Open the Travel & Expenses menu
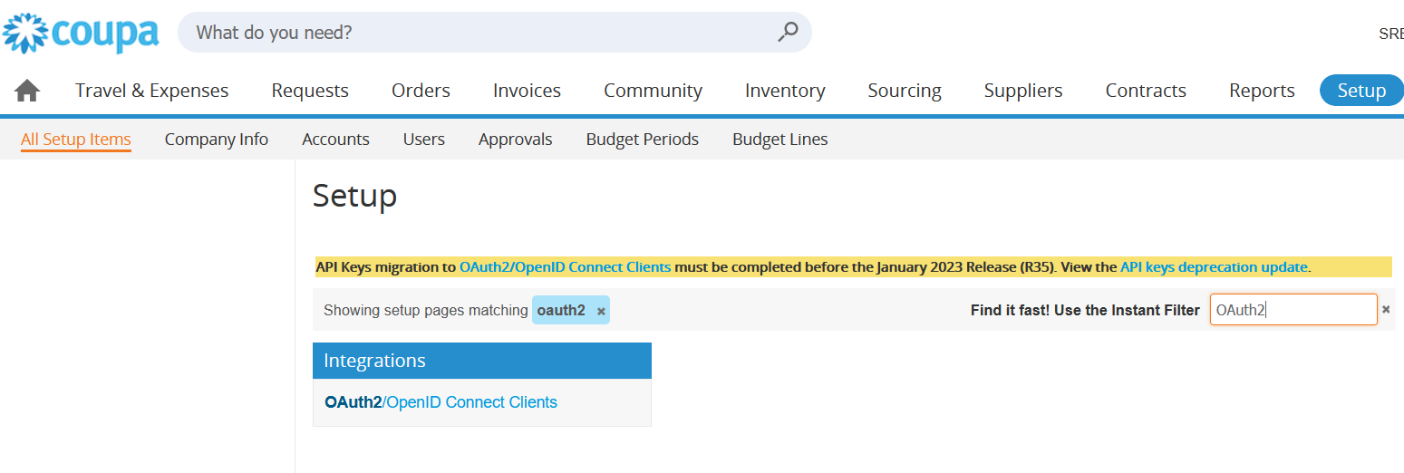Viewport: 1404px width, 473px height. click(152, 91)
